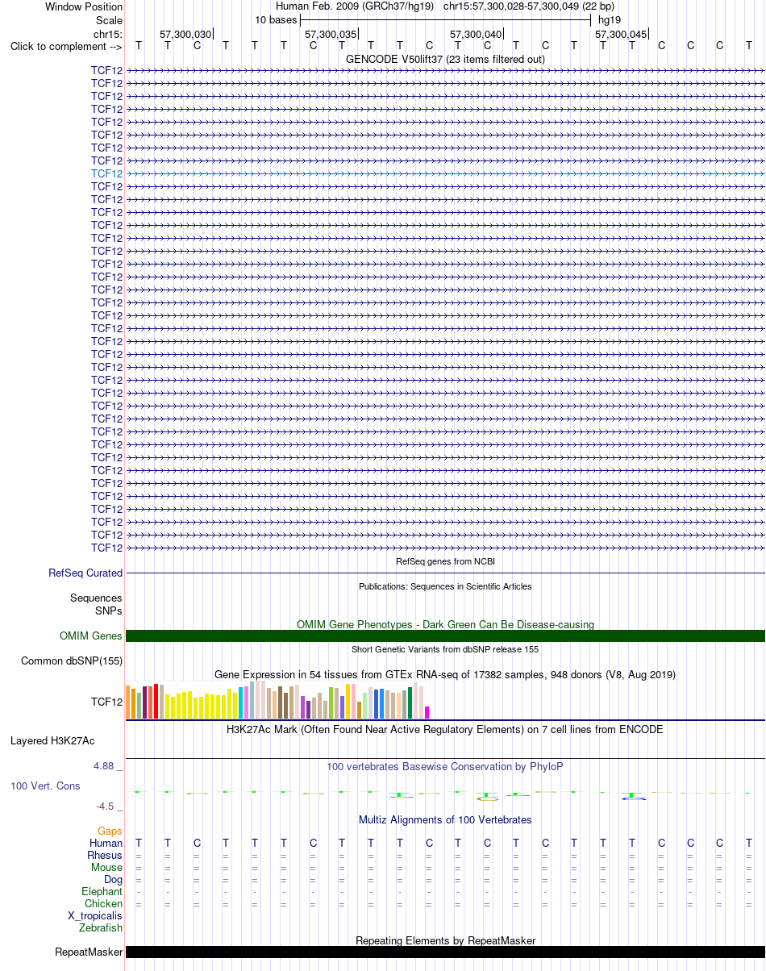The width and height of the screenshot is (766, 971).
Task: Click the black RepeatMasker bar
Action: pyautogui.click(x=445, y=952)
